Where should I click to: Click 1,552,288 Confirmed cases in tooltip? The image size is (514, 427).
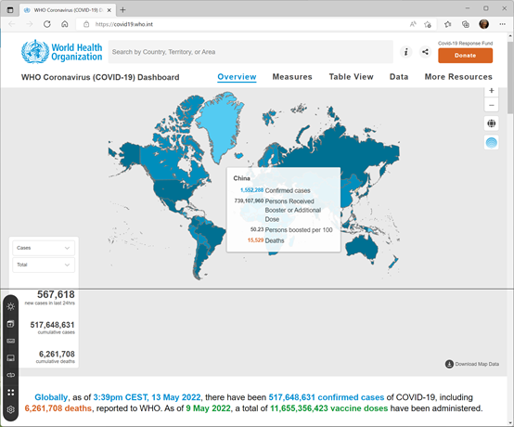click(276, 190)
